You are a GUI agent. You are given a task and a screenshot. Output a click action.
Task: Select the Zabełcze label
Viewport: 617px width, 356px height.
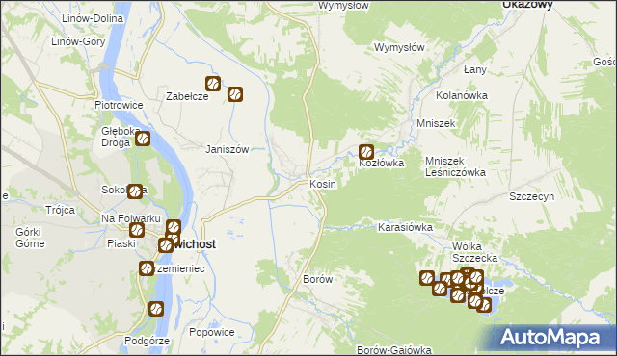tap(187, 96)
